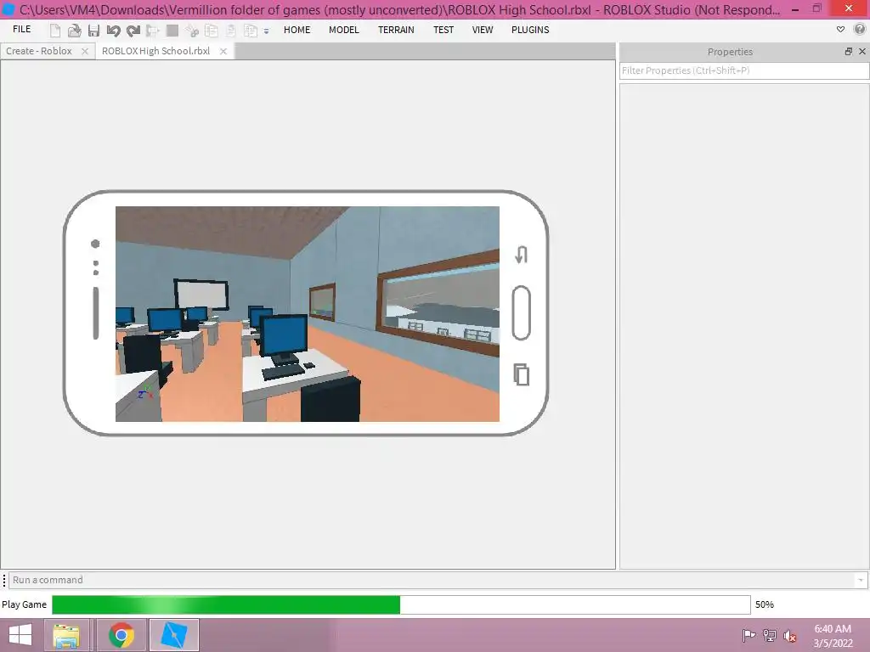Switch to the MODEL ribbon tab
Viewport: 870px width, 652px height.
[x=344, y=30]
